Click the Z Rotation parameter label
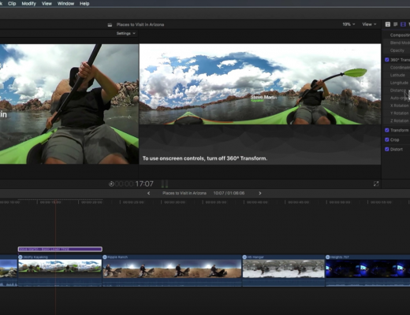The width and height of the screenshot is (410, 315). tap(400, 120)
